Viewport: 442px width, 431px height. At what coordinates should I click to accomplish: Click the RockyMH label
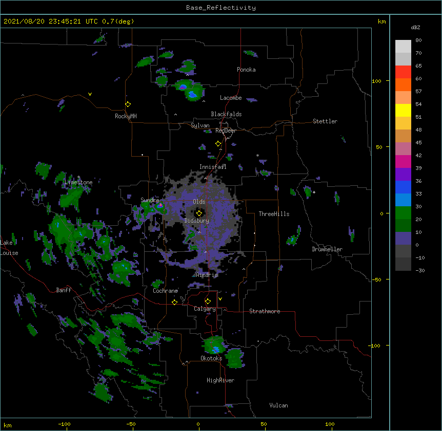click(x=126, y=116)
